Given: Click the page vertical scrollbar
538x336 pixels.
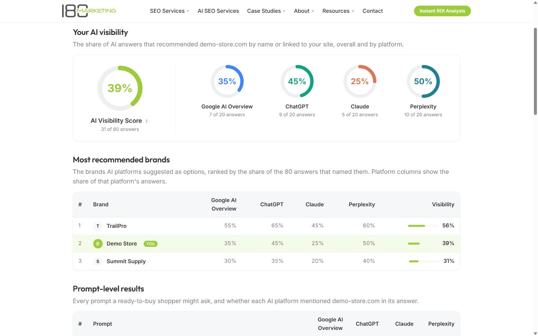Looking at the screenshot, I should pos(535,72).
